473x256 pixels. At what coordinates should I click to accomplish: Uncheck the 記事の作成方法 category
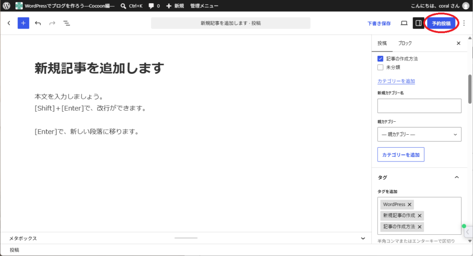381,59
